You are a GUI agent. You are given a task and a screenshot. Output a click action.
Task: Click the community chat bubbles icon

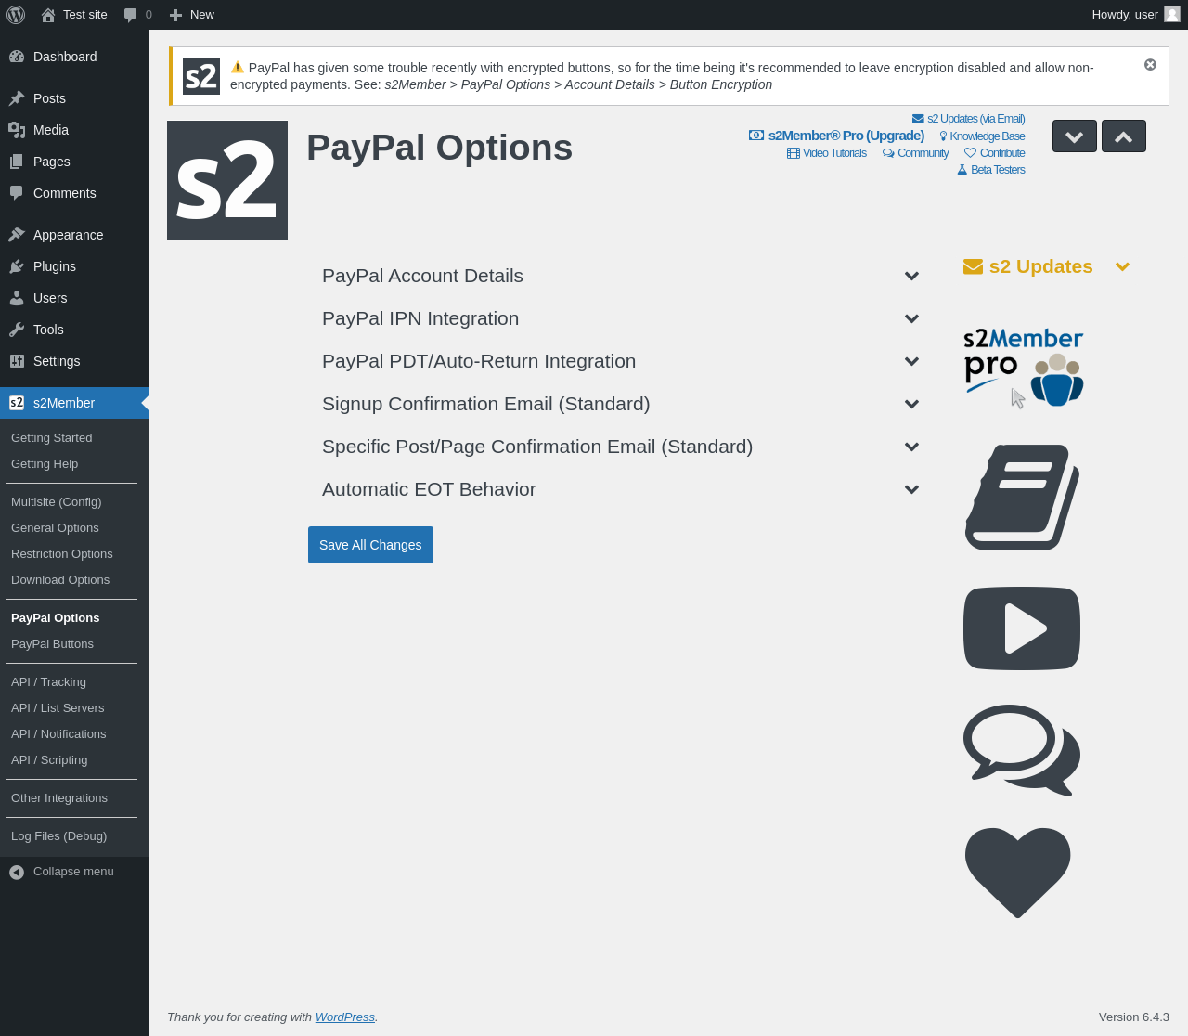pos(1022,750)
